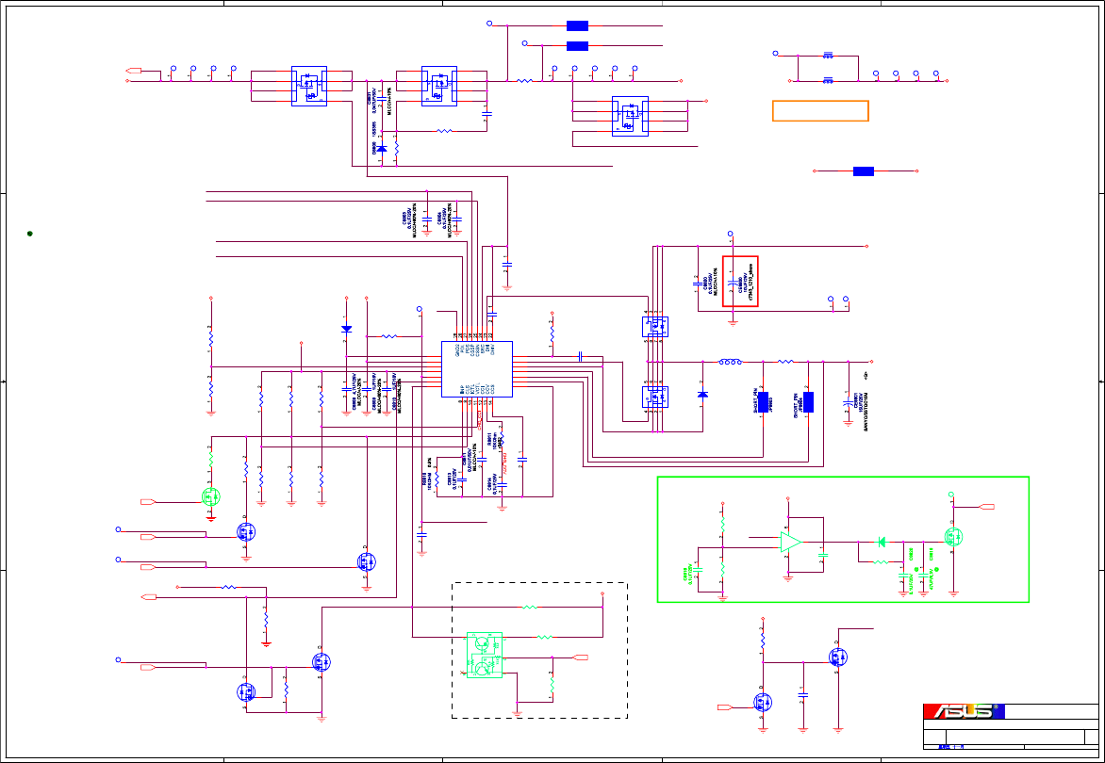Select the JP8804 short pin jumper
The width and height of the screenshot is (1105, 763).
coord(808,401)
